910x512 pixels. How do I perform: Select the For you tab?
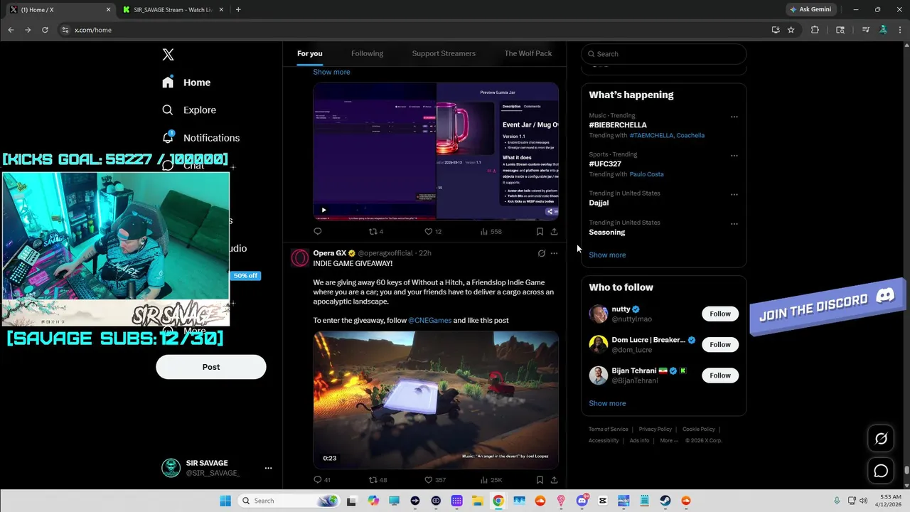point(309,53)
